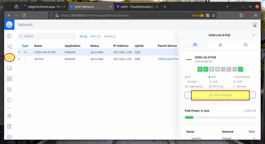Select the Insights chart tab in panel
This screenshot has width=265, height=144.
220,45
